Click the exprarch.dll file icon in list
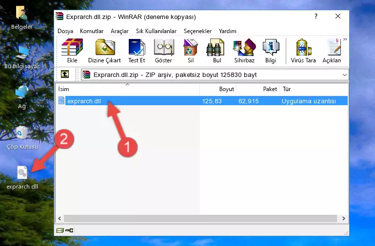This screenshot has width=375, height=246. 61,100
